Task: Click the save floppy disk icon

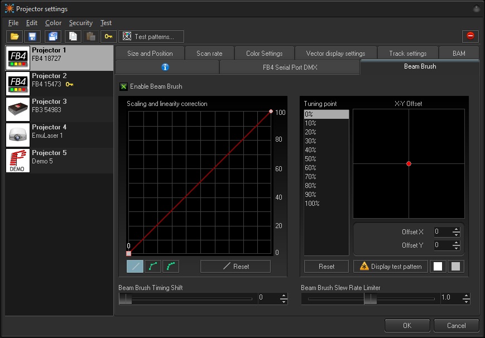Action: 32,36
